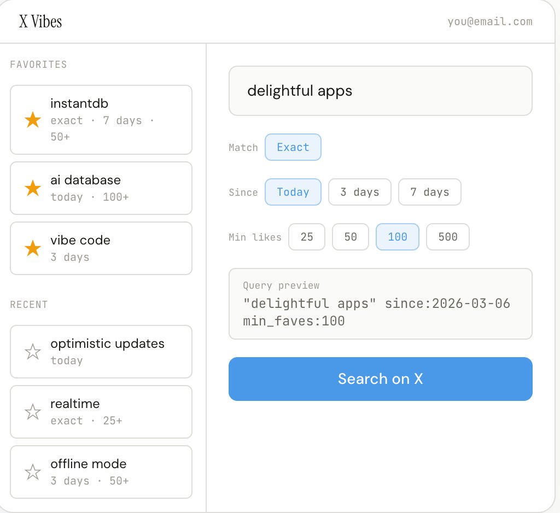Image resolution: width=560 pixels, height=513 pixels.
Task: Click the Min likes label
Action: pyautogui.click(x=255, y=237)
